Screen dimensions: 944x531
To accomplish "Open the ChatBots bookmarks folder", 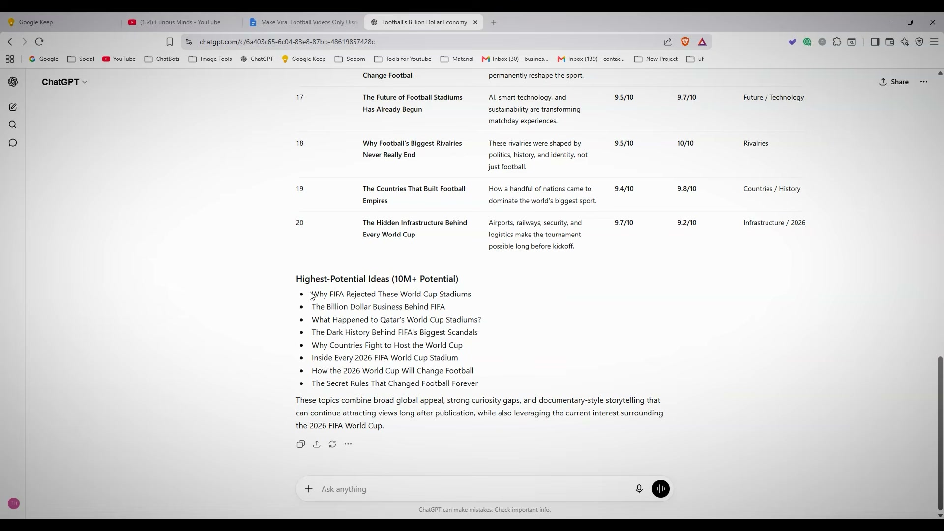I will 162,59.
